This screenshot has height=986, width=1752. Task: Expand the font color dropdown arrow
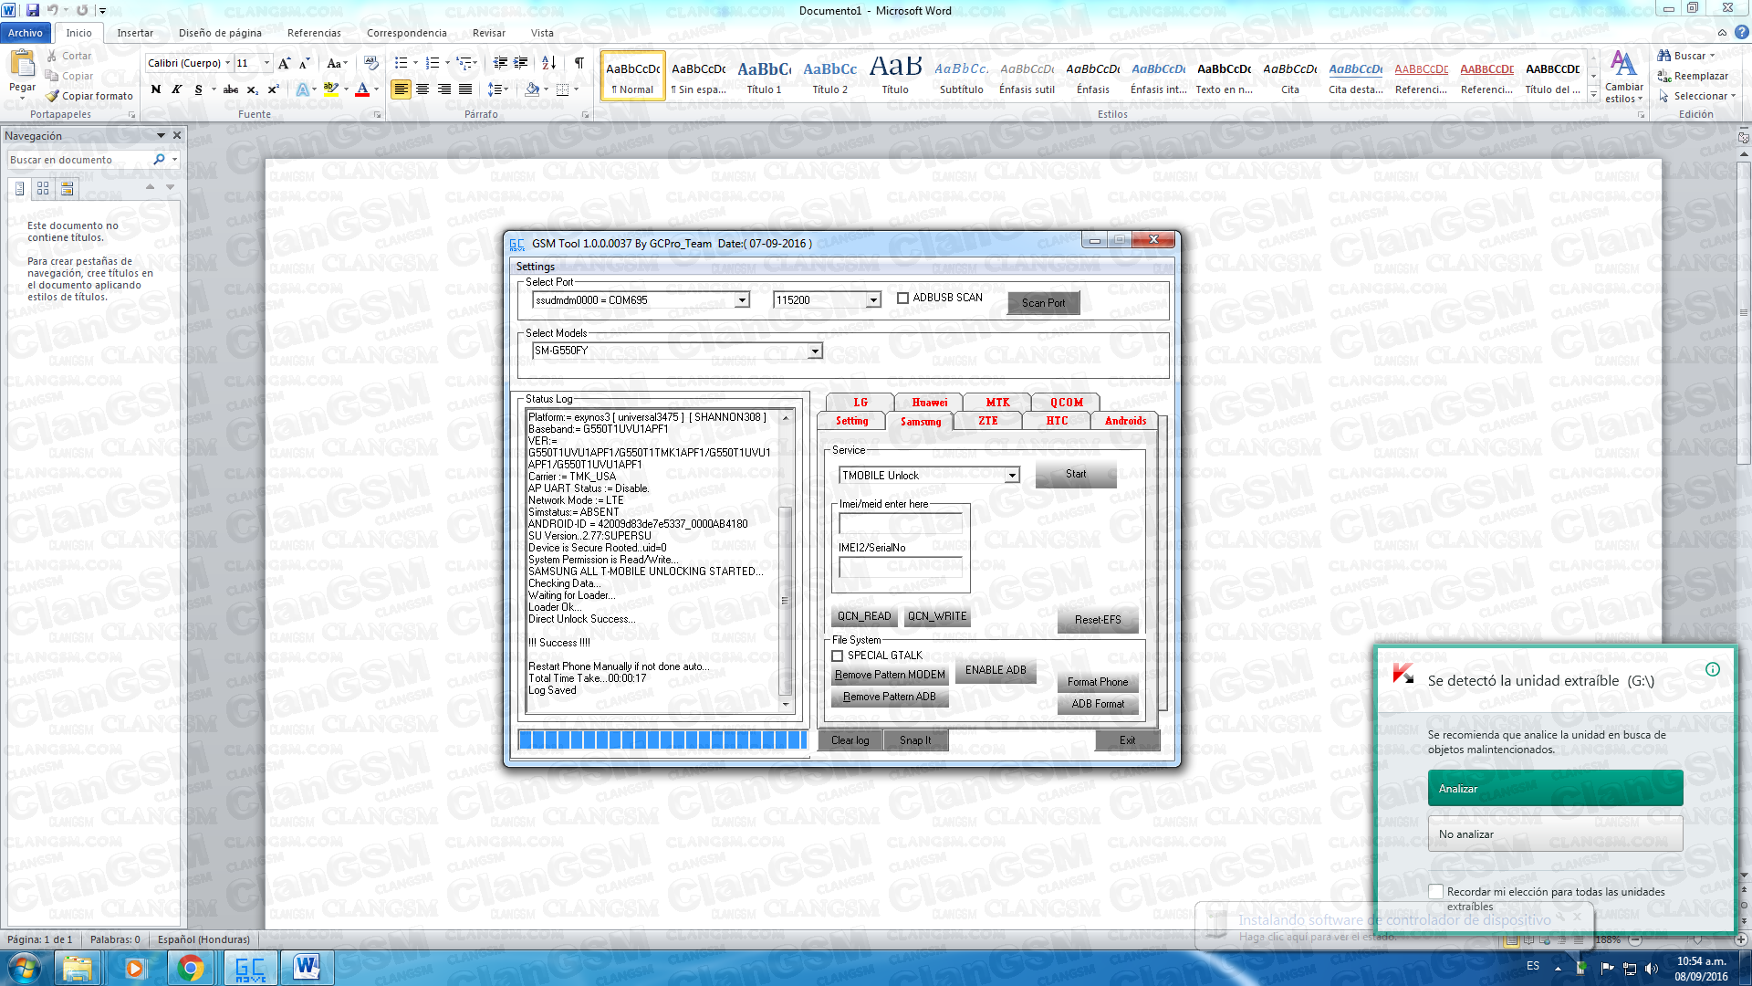pyautogui.click(x=376, y=89)
